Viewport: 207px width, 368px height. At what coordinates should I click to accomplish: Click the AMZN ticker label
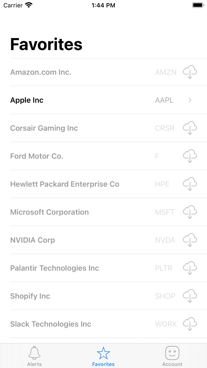coord(166,72)
